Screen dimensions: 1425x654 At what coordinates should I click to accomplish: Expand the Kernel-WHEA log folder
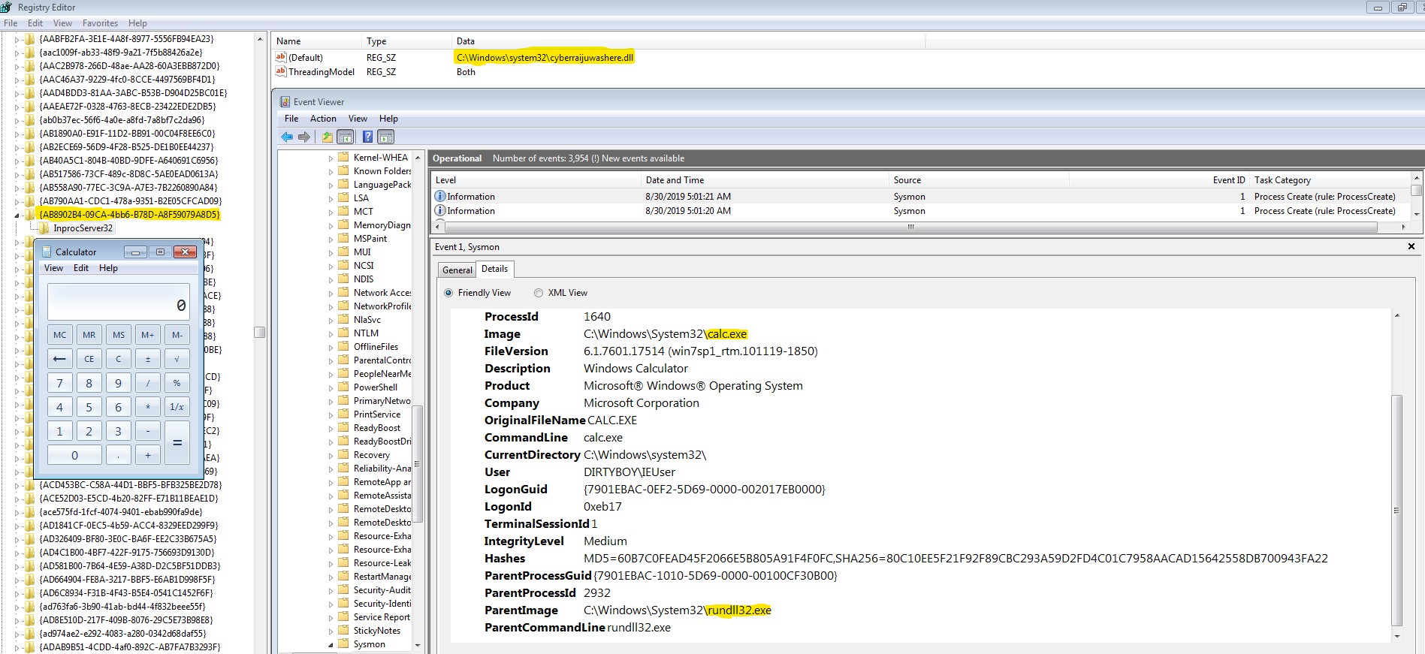[x=331, y=158]
